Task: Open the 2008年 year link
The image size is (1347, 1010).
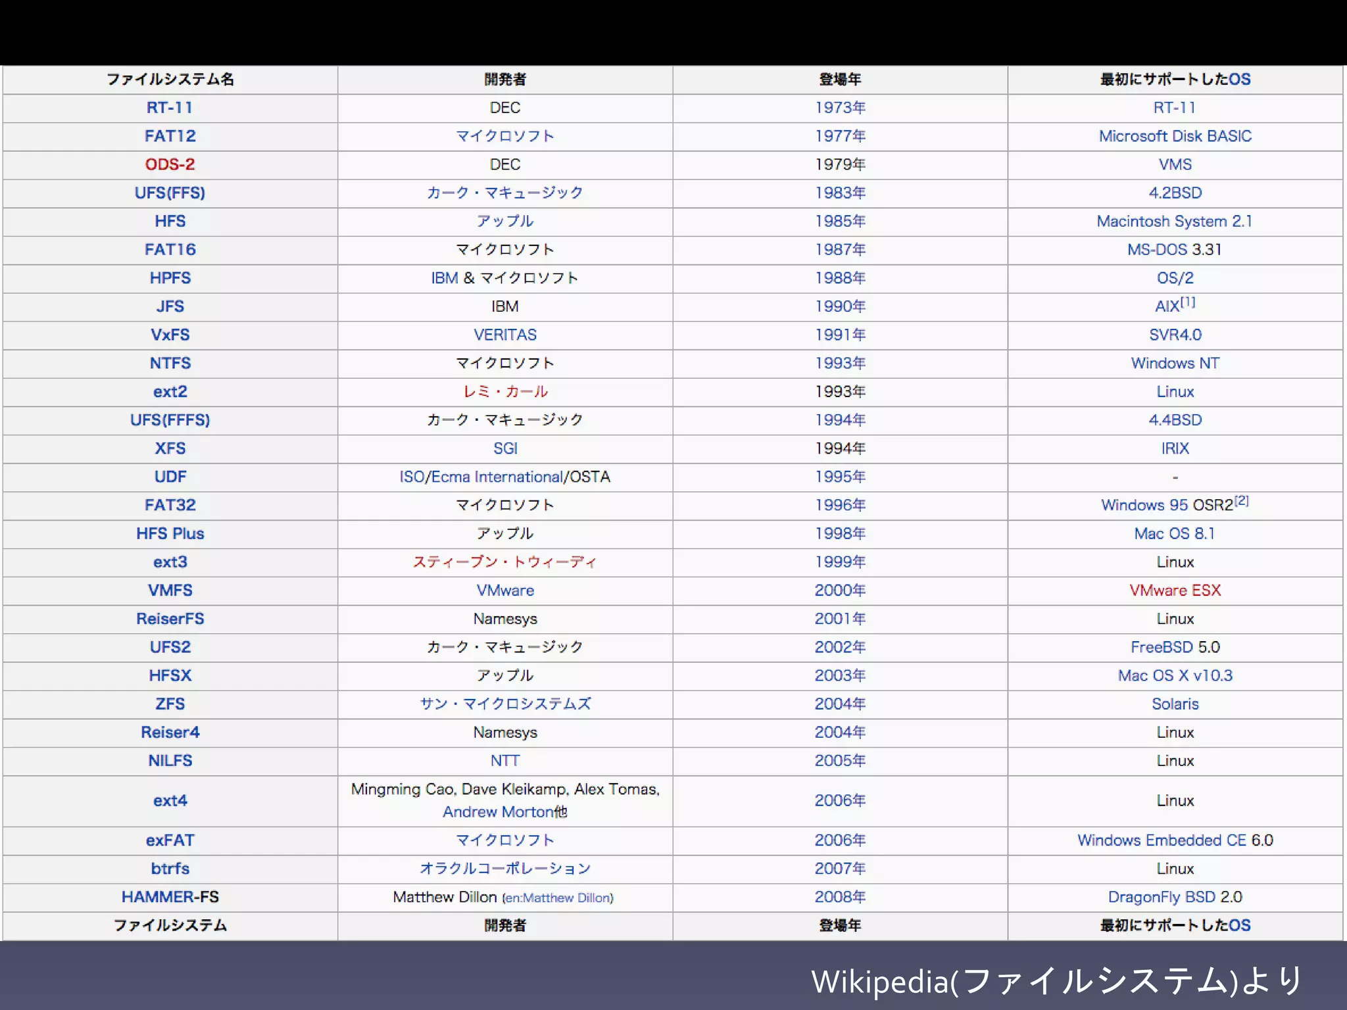Action: pos(840,897)
